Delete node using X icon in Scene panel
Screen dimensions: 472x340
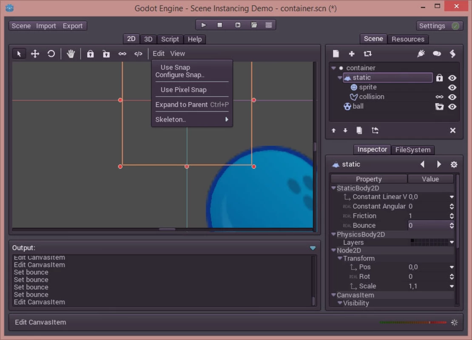(x=453, y=130)
